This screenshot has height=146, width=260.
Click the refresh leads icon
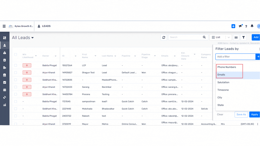click(x=164, y=37)
